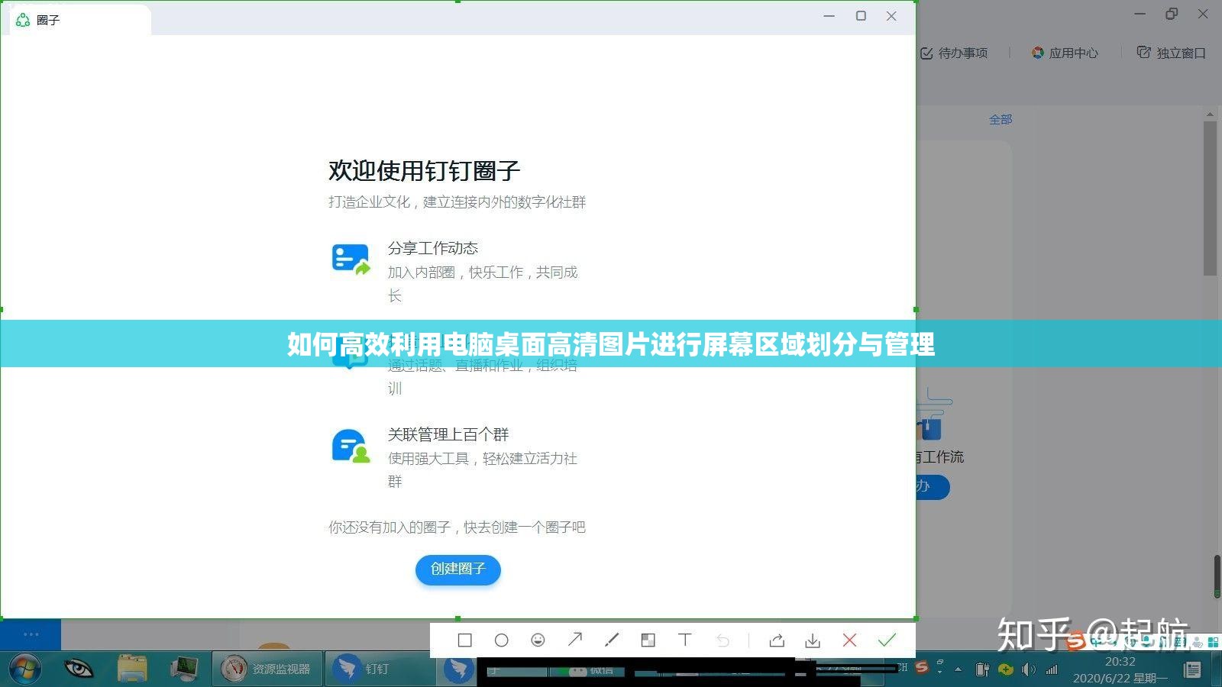Open 待办事项 in the background window

(954, 53)
